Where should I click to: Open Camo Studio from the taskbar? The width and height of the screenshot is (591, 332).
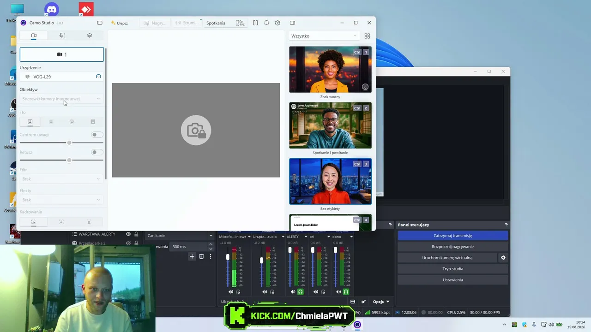pyautogui.click(x=357, y=325)
